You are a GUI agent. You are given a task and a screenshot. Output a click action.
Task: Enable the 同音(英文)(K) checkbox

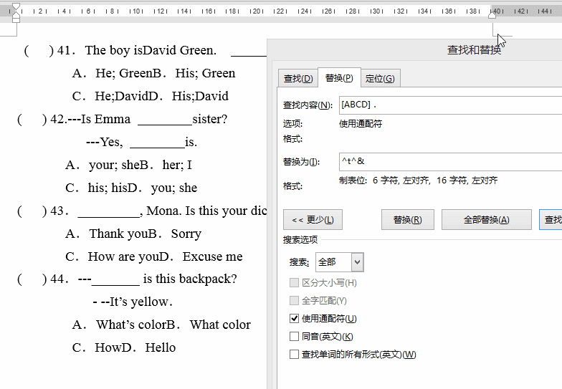pyautogui.click(x=295, y=336)
